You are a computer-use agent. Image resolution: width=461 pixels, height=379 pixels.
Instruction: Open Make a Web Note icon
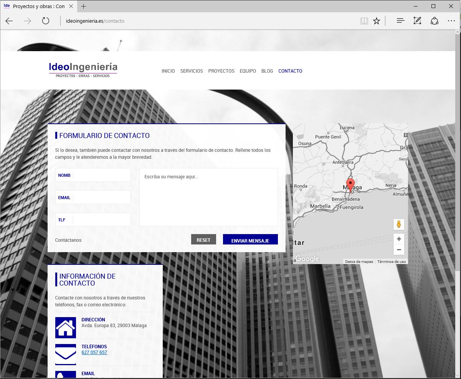417,21
